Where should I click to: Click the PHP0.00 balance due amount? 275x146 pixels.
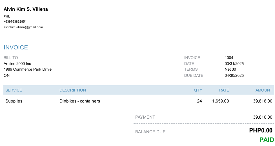tap(261, 130)
